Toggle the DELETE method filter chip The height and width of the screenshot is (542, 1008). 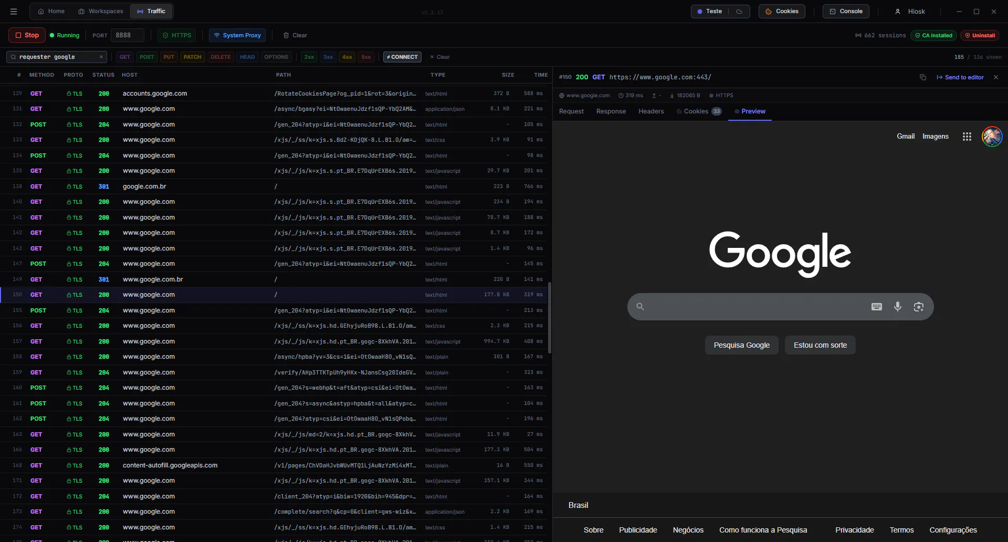(x=220, y=57)
